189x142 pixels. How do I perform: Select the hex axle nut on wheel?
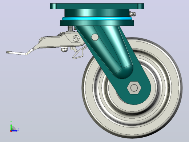[134, 88]
